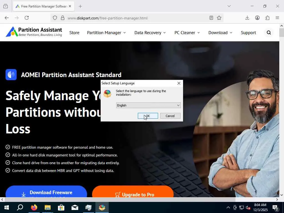Image resolution: width=284 pixels, height=213 pixels.
Task: Click scroll right arrow on horizontal scrollbar
Action: click(x=277, y=200)
